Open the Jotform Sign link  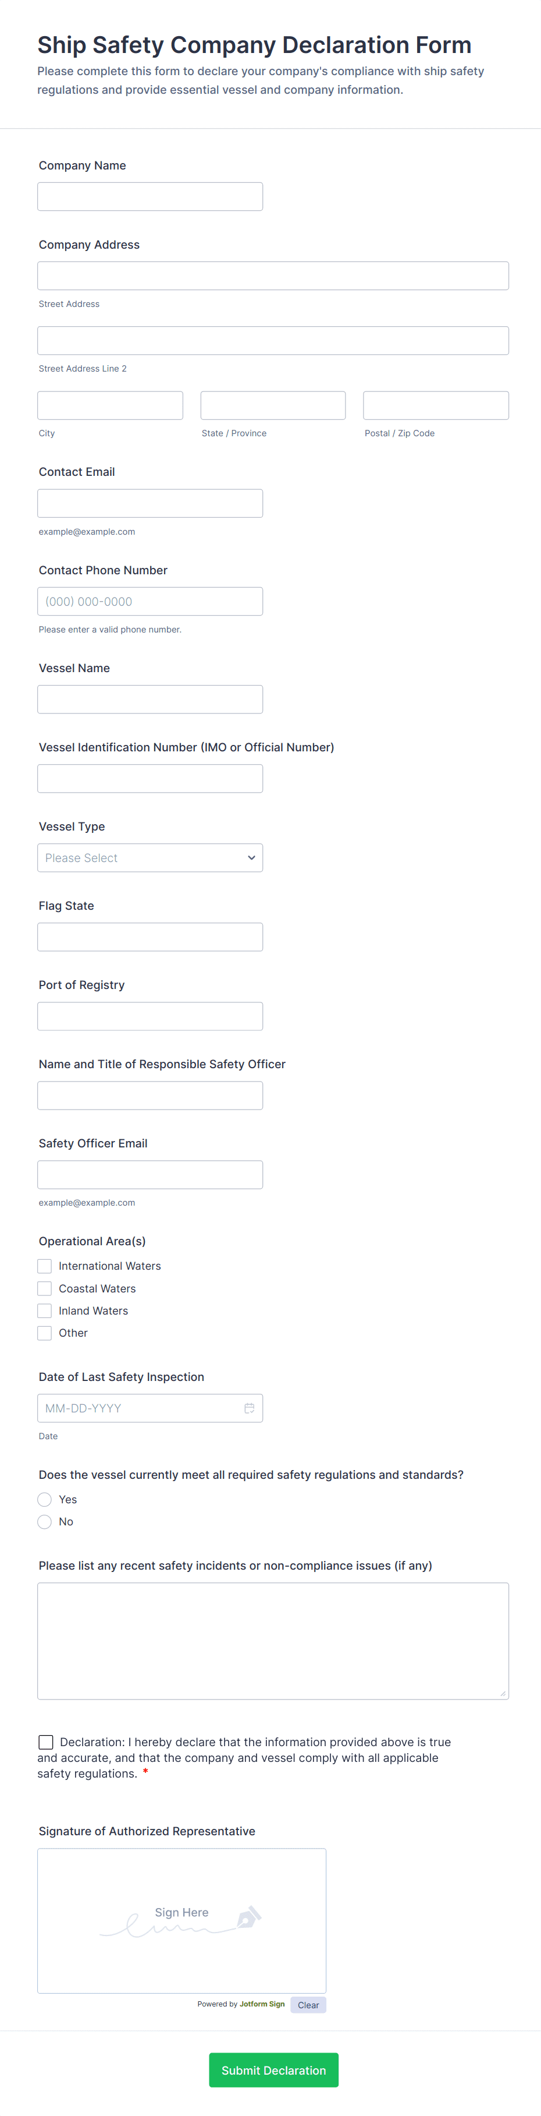coord(262,2004)
